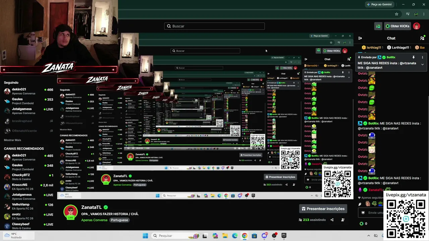This screenshot has width=429, height=241.
Task: Open KroozzNS with 2,6 mil viewers in main sidebar
Action: click(x=28, y=187)
